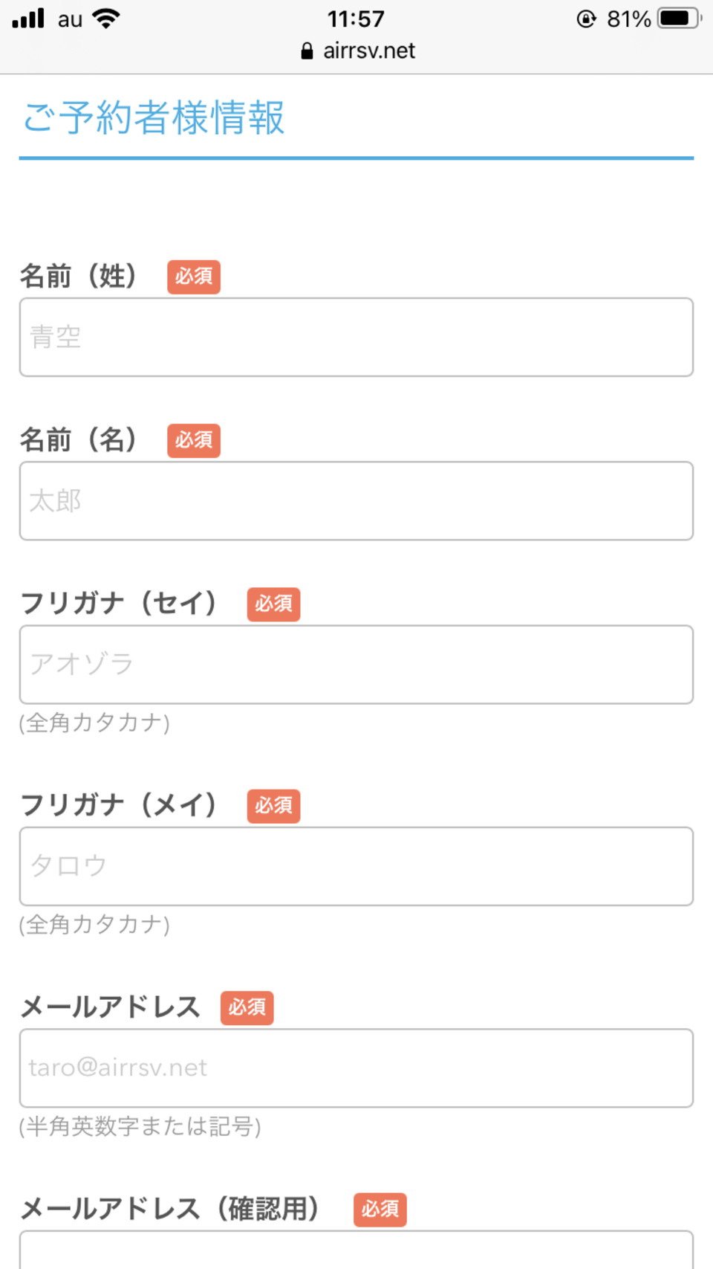Tap the 11:57 clock in status bar
The image size is (713, 1269).
tap(356, 19)
